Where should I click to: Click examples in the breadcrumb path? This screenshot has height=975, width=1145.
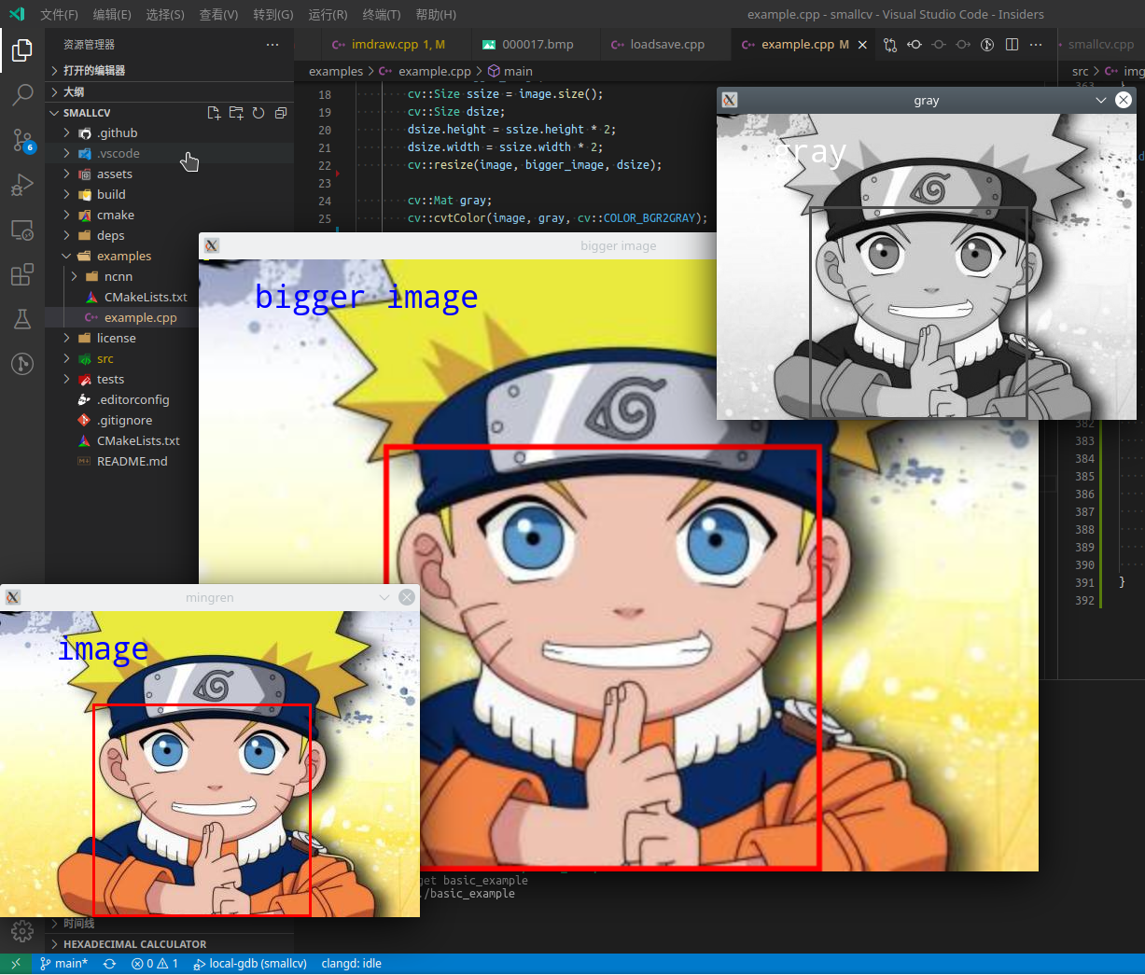[336, 71]
